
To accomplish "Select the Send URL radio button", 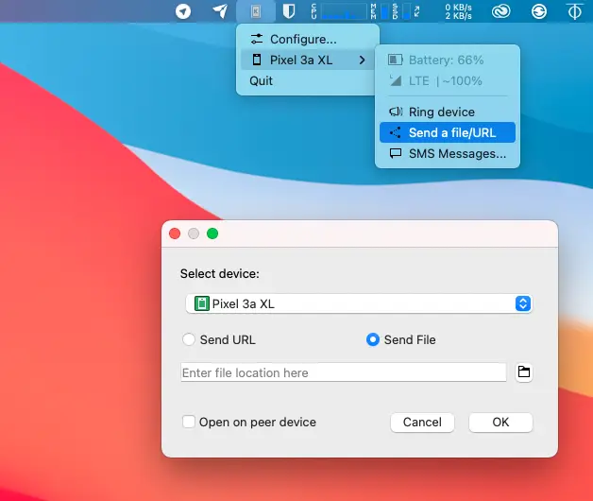I will click(188, 339).
